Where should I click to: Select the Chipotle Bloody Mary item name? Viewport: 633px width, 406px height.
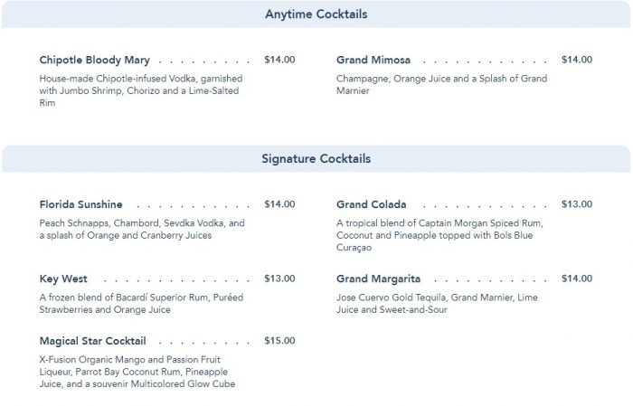95,61
